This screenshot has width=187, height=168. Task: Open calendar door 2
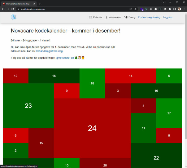[x=15, y=150]
